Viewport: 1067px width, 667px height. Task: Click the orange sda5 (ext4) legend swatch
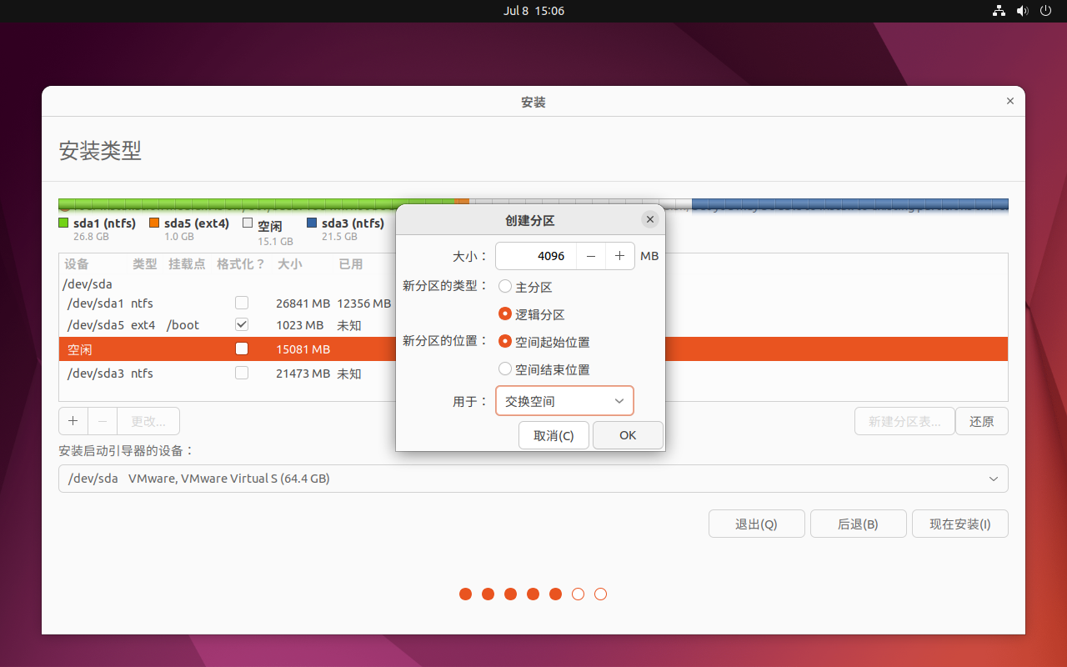154,223
